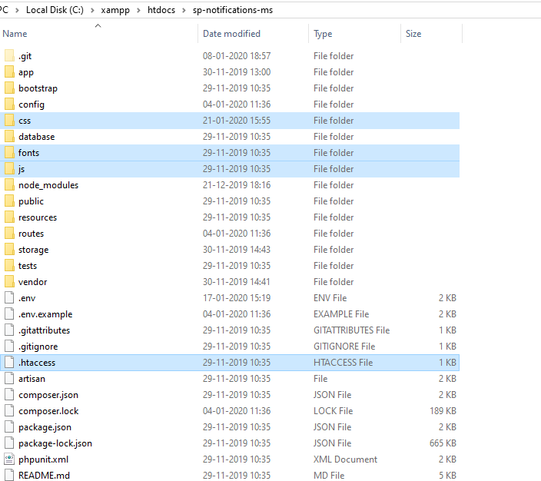Click the '665 KB' size cell

(x=443, y=443)
